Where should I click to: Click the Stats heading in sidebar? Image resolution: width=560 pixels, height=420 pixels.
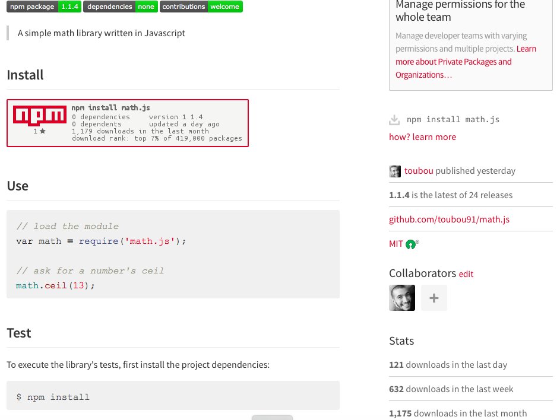[401, 341]
